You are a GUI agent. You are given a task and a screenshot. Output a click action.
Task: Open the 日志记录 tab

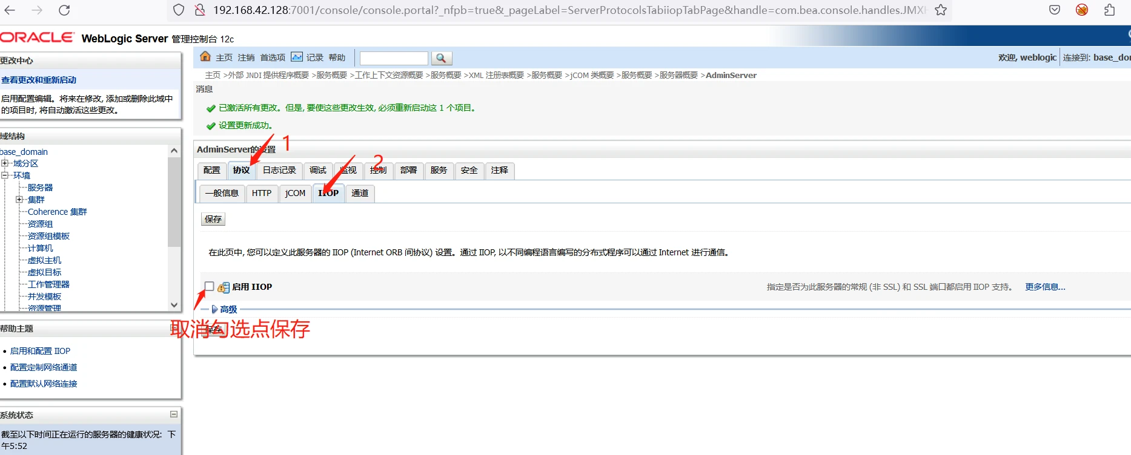279,171
